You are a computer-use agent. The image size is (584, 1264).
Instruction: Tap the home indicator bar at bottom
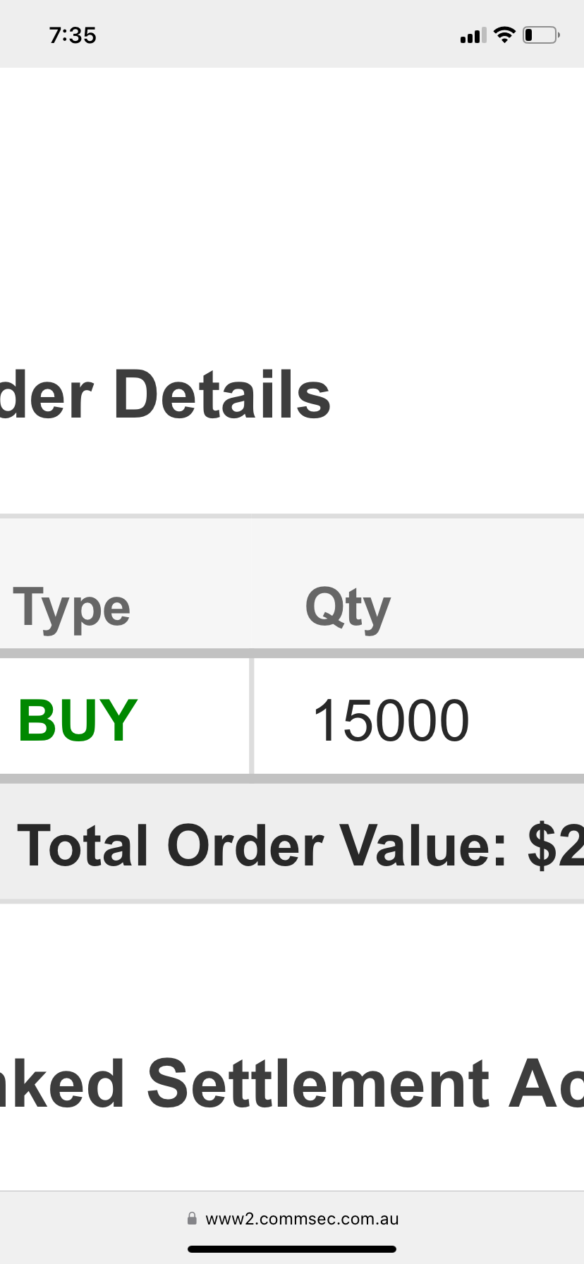tap(292, 1249)
